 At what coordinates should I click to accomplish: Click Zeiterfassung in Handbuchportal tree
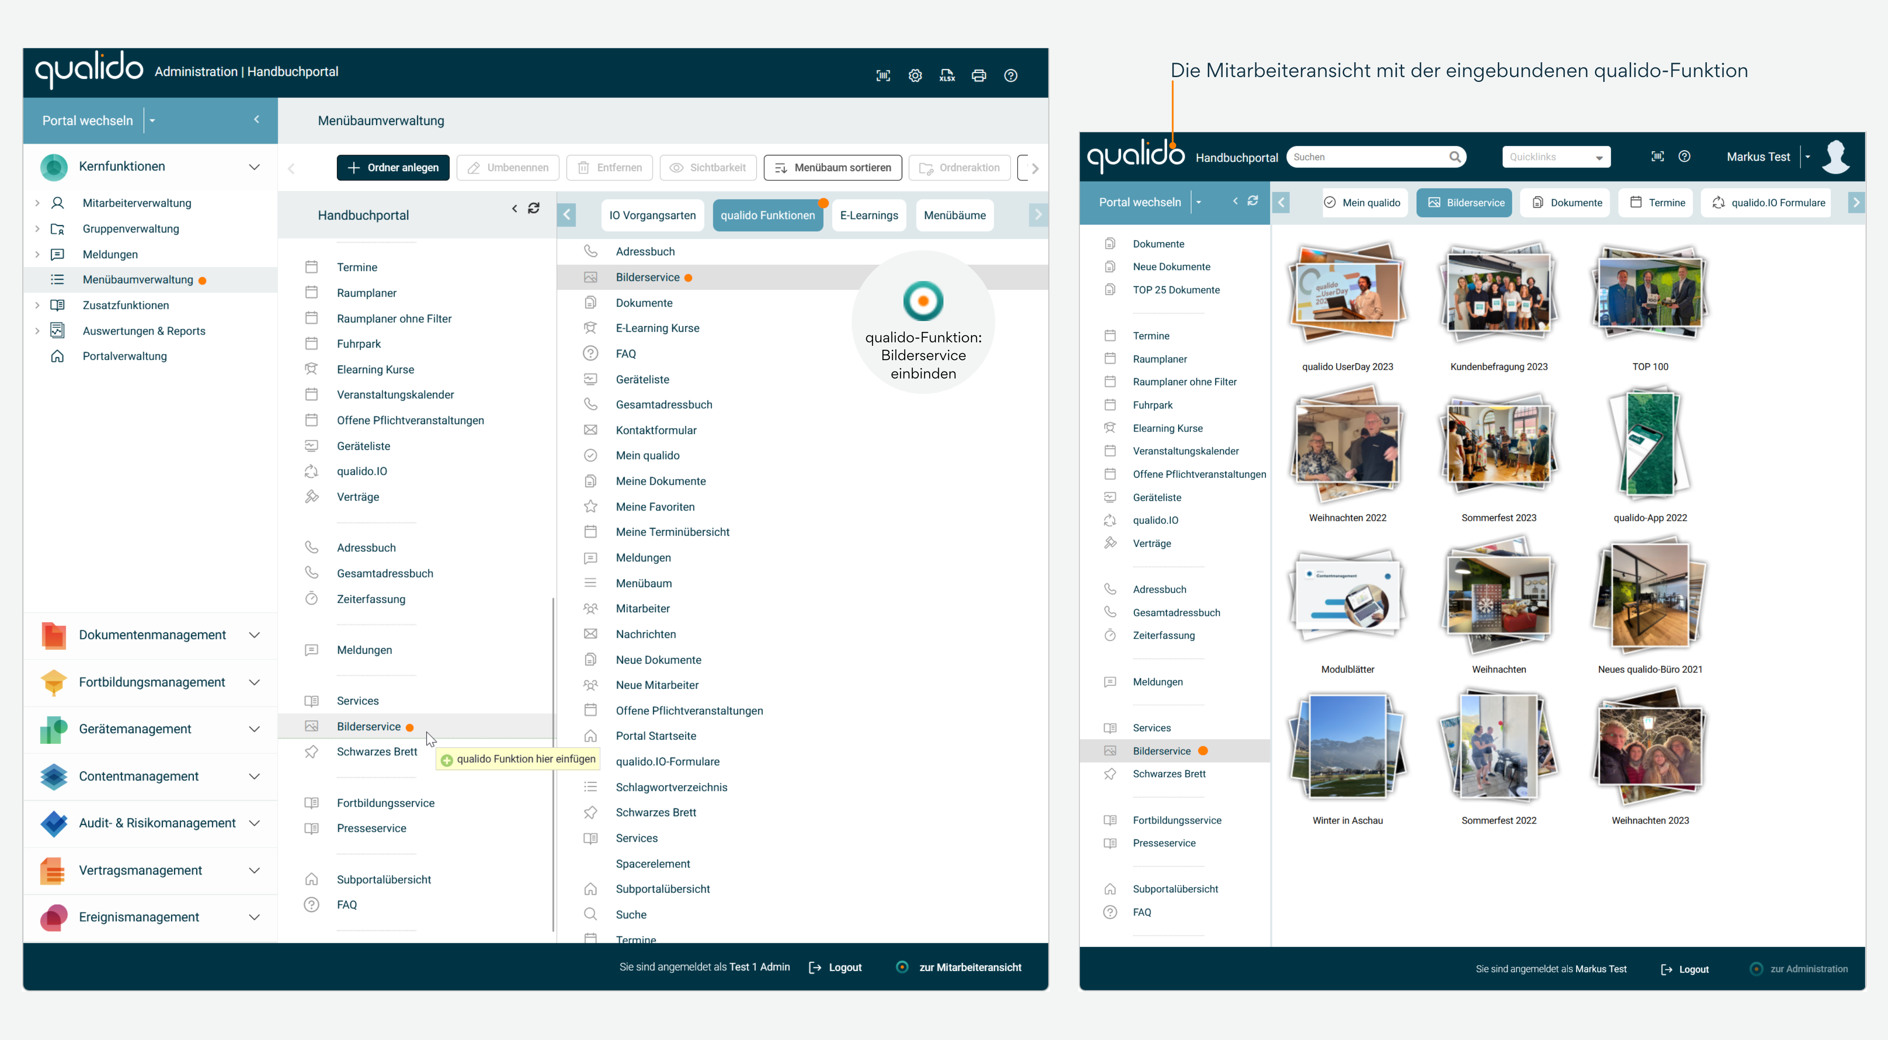371,599
